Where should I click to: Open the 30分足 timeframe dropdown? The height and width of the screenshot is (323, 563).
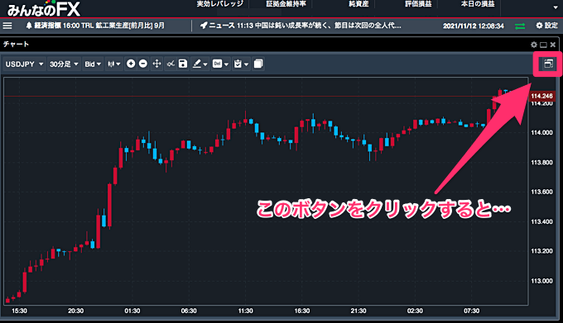64,64
